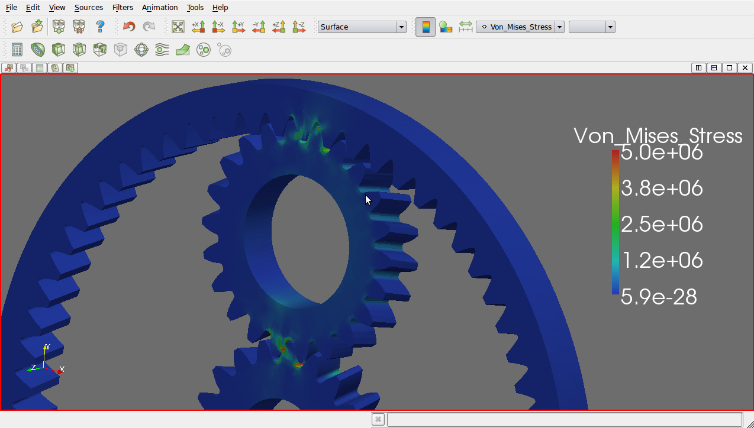
Task: Apply the Contour filter
Action: pyautogui.click(x=38, y=50)
